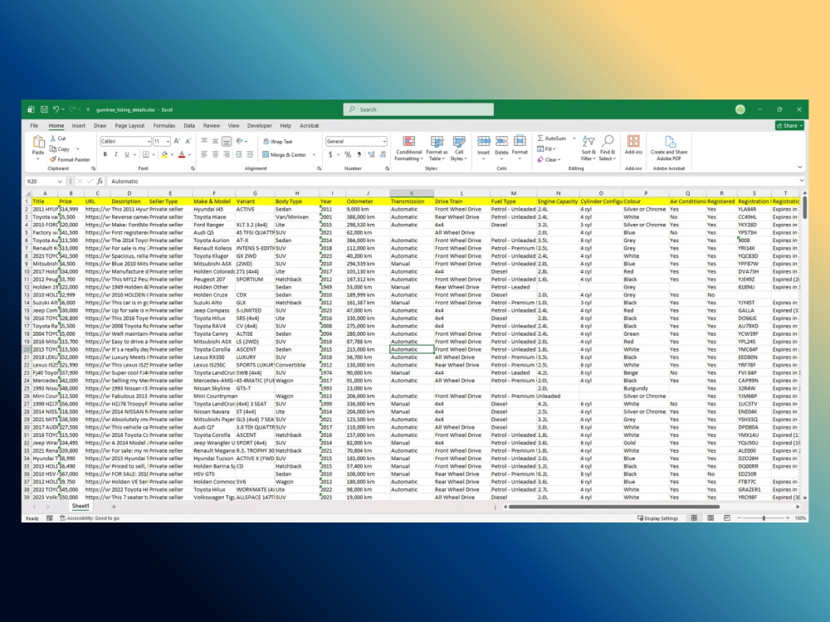Image resolution: width=830 pixels, height=622 pixels.
Task: Click the zoom slider in status bar
Action: coord(764,518)
